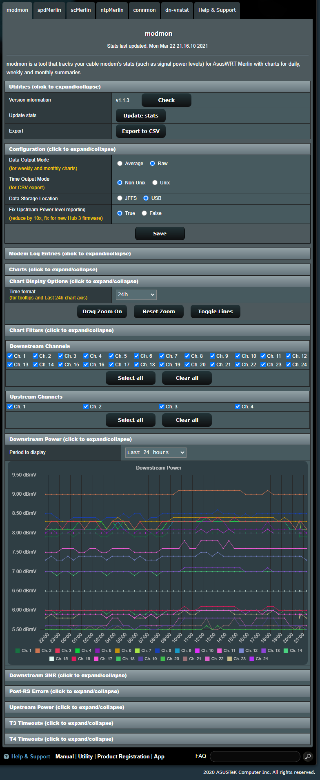Viewport: 320px width, 780px height.
Task: Toggle Ch. 1 legend color swatch
Action: (18, 650)
